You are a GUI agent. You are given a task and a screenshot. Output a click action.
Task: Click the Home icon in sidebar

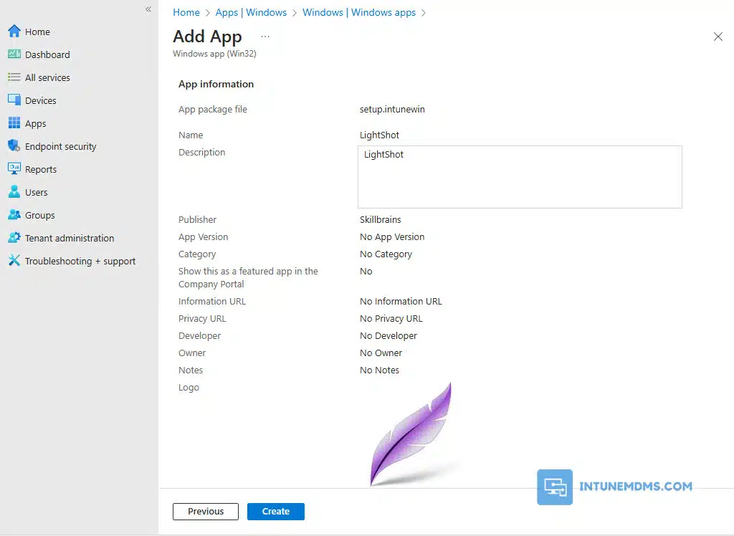coord(14,32)
